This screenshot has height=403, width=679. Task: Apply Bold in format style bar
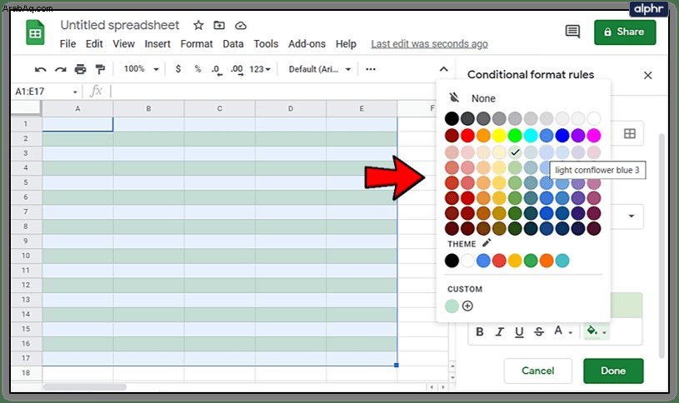pos(479,332)
